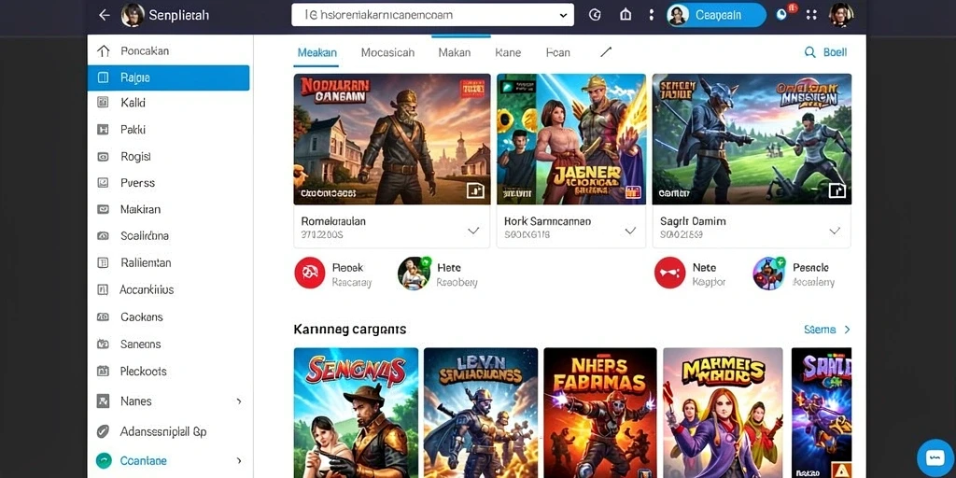Click the Rogisl sidebar icon
956x478 pixels.
point(103,157)
